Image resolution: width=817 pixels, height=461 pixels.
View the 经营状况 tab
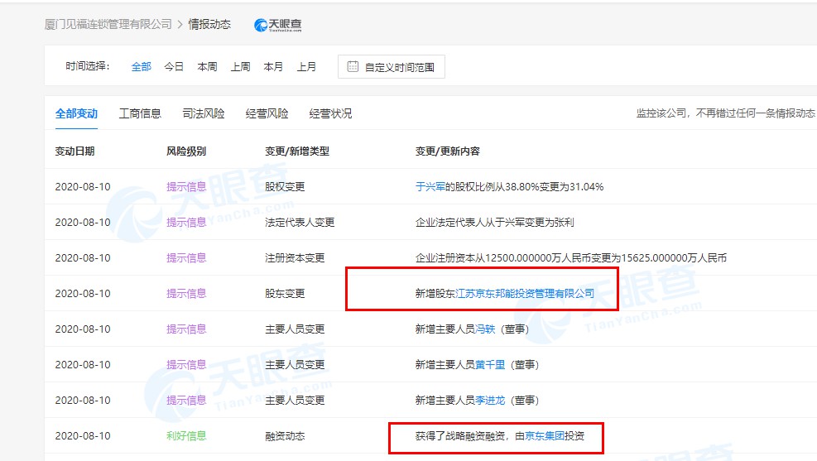tap(330, 114)
